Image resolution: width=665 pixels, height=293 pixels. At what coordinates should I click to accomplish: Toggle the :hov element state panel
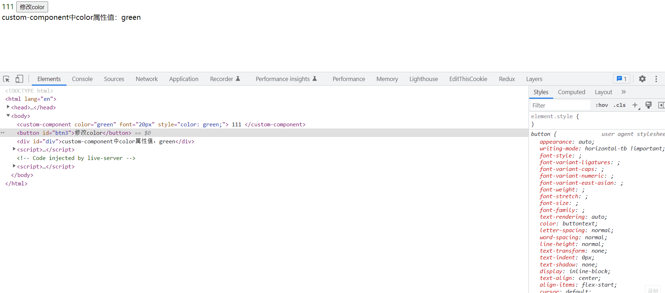coord(602,105)
